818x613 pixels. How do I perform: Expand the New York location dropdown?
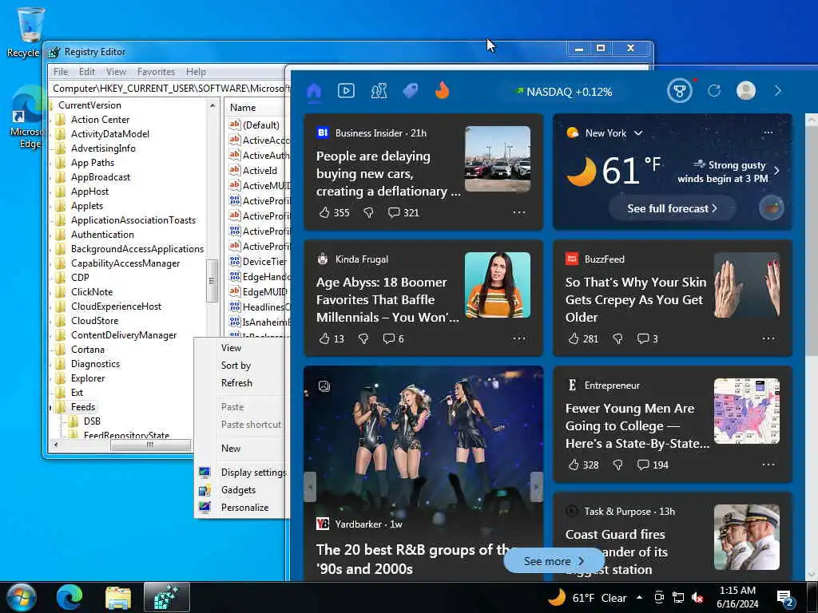[x=638, y=133]
